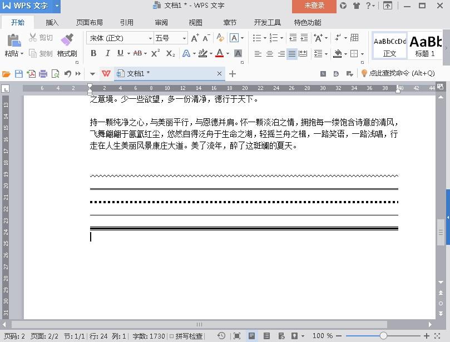Click the undo arrow icon
This screenshot has height=342, width=450.
(x=67, y=74)
